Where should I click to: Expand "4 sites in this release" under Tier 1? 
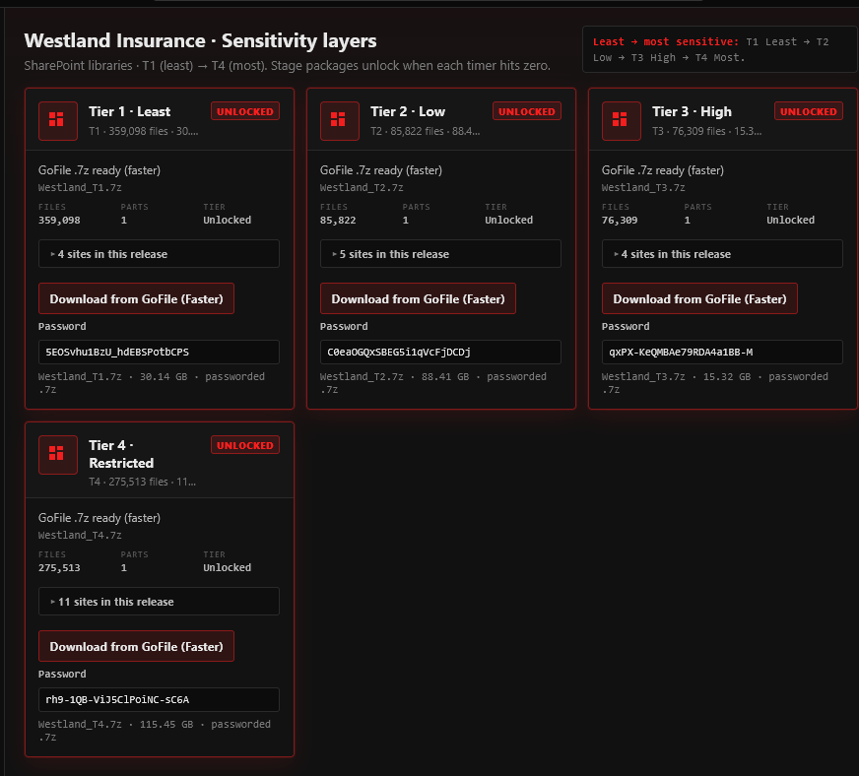point(159,253)
